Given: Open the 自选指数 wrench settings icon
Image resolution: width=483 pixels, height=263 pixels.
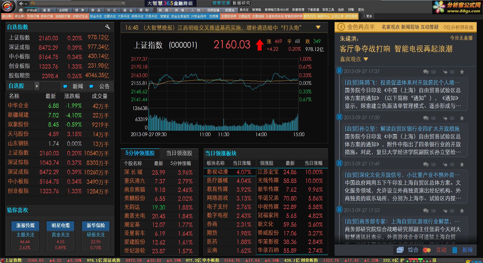Looking at the screenshot, I should tap(108, 27).
